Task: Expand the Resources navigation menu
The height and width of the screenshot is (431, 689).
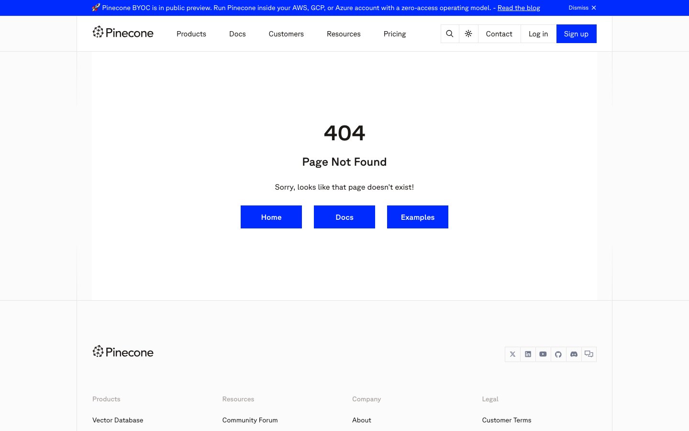Action: click(344, 34)
